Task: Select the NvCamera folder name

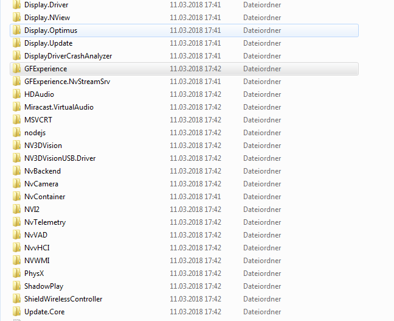Action: 41,184
